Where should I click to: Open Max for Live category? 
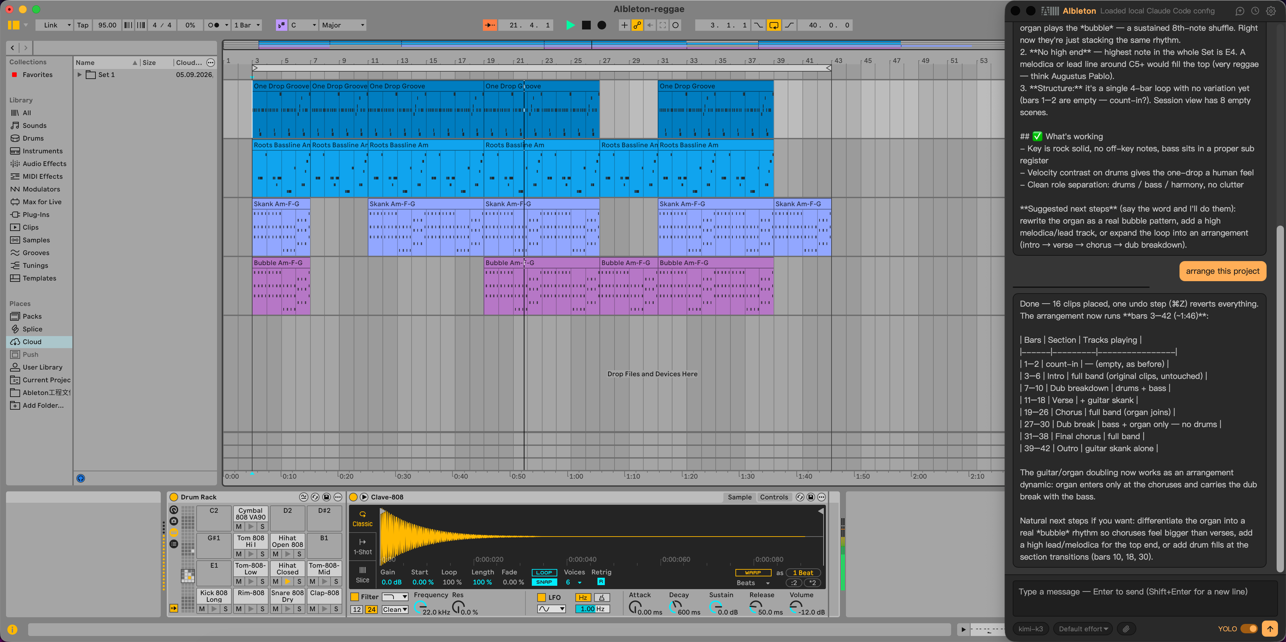click(x=42, y=202)
